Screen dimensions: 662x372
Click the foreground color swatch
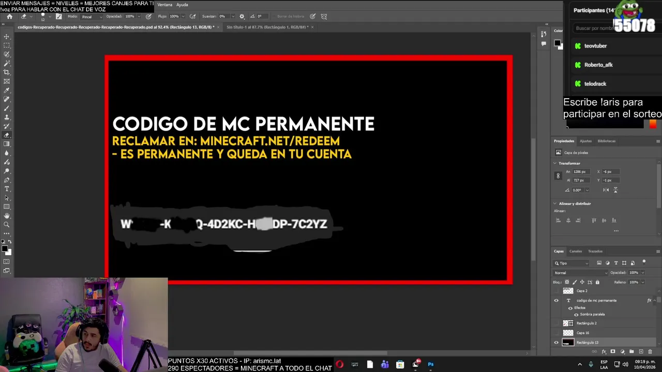(x=5, y=250)
